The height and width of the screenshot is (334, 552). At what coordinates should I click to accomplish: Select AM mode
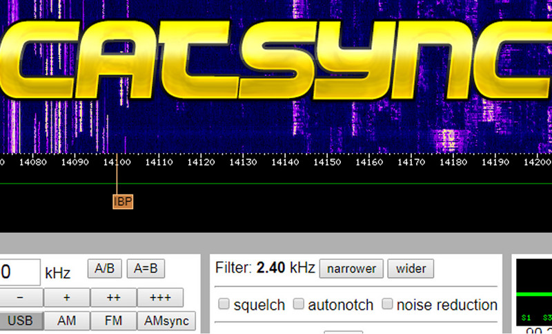(x=67, y=321)
